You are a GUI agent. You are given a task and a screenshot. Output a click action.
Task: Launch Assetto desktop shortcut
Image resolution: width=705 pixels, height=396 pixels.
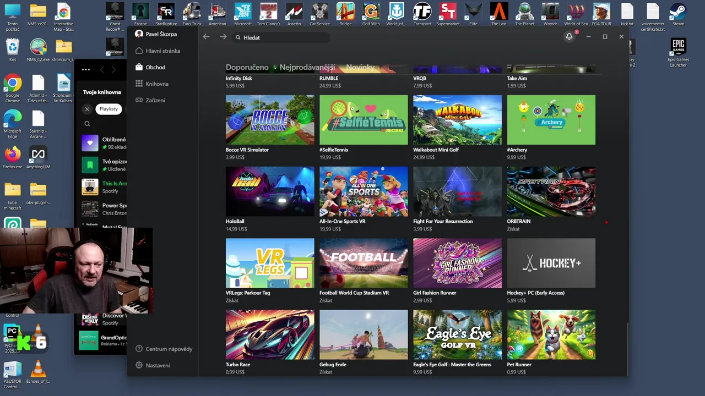click(x=294, y=15)
